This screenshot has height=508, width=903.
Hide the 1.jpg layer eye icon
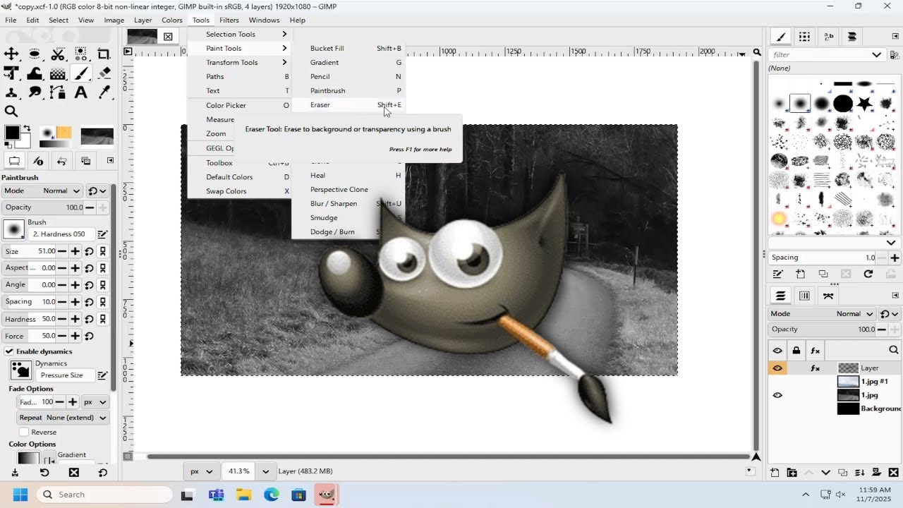pyautogui.click(x=777, y=395)
